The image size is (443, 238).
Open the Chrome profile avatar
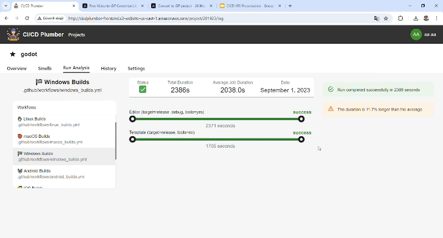point(426,18)
